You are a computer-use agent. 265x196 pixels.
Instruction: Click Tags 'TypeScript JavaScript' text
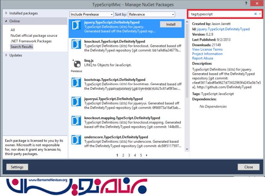217,94
